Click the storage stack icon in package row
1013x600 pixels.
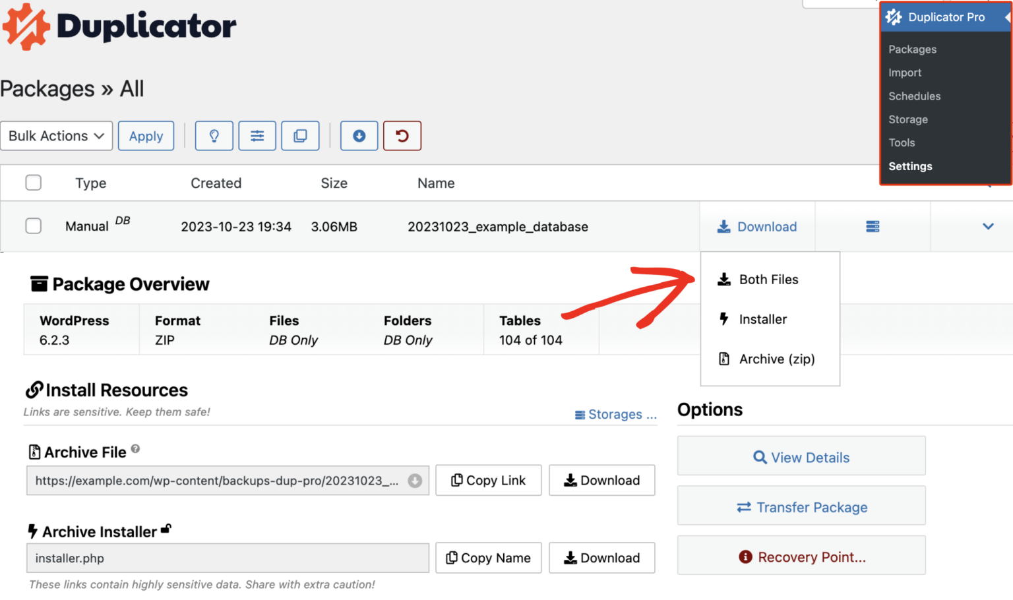[873, 227]
